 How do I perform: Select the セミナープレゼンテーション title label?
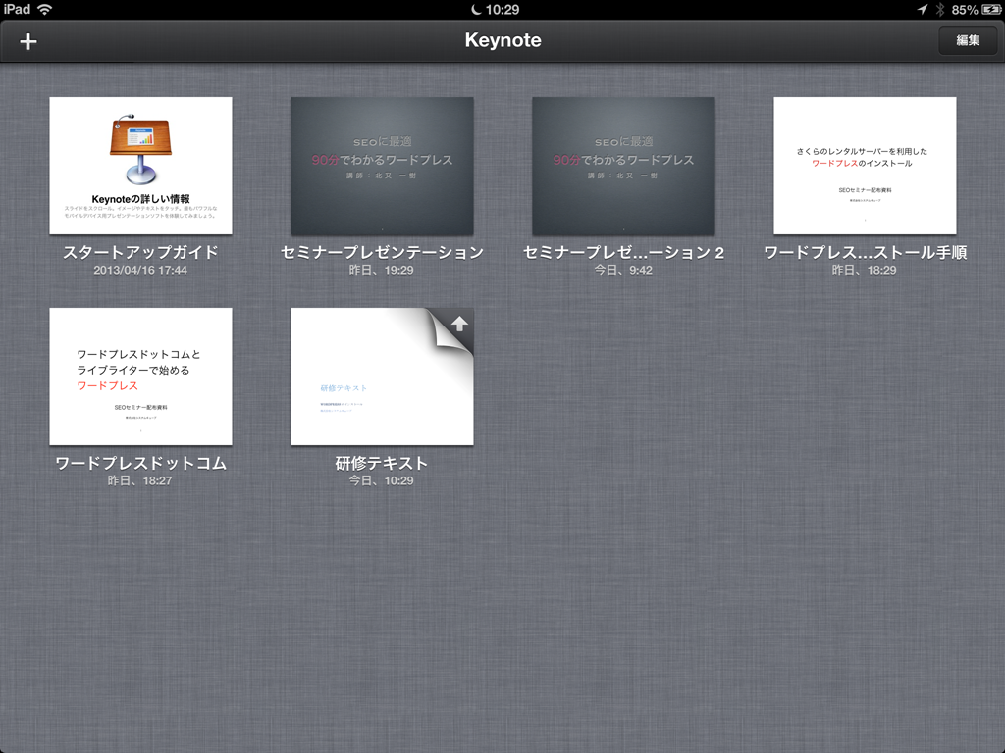(x=382, y=252)
